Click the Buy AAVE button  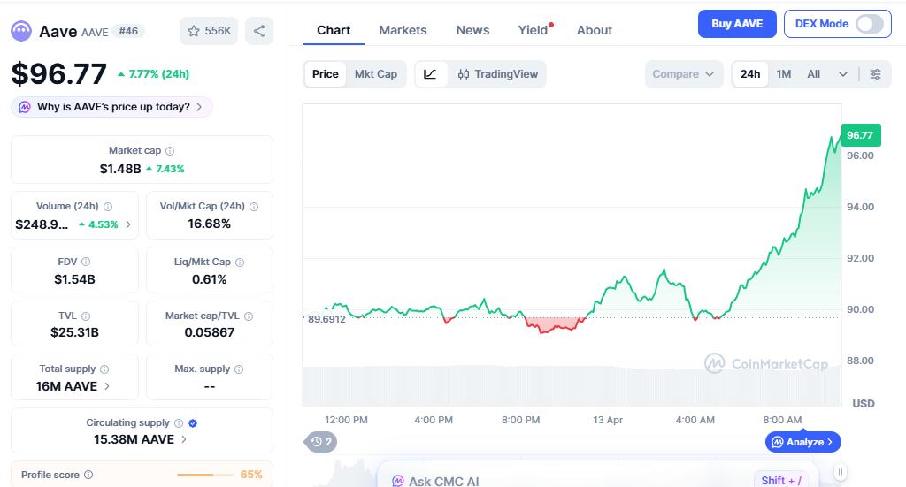coord(737,24)
